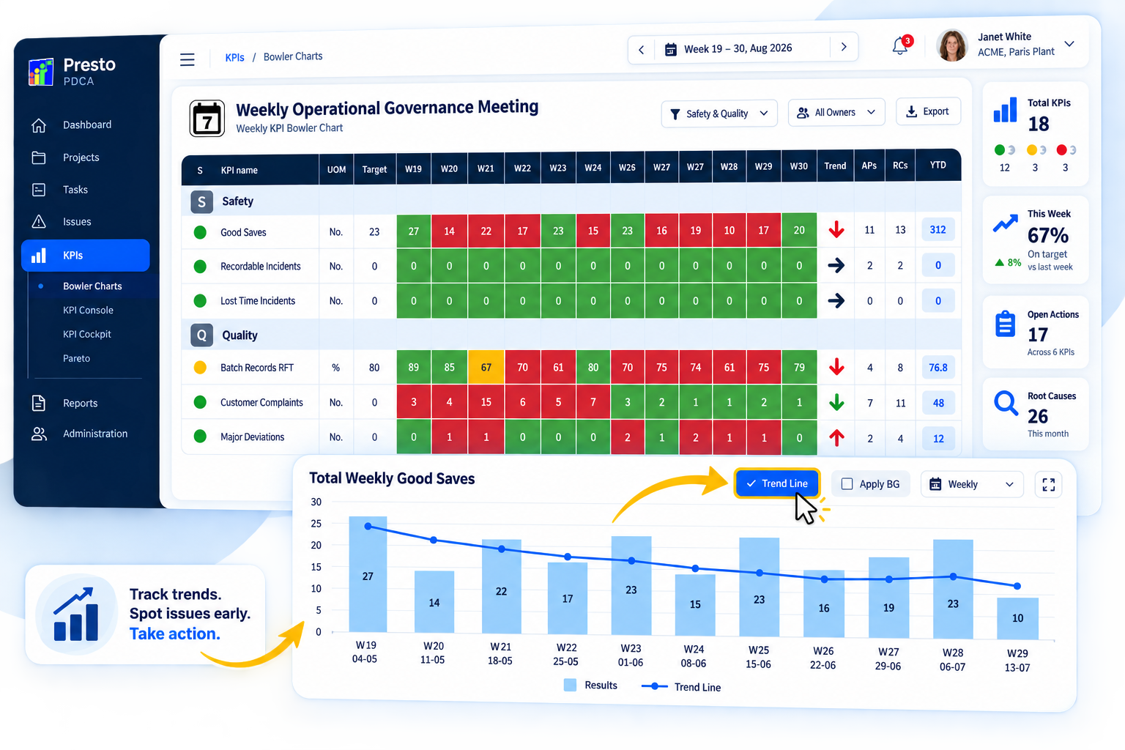The height and width of the screenshot is (750, 1125).
Task: Click Major Deviations YTD value 12
Action: pyautogui.click(x=937, y=439)
